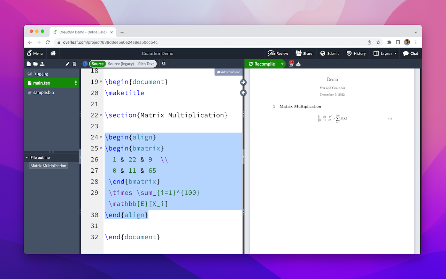View compile logs with error badge
This screenshot has height=279, width=446.
(291, 63)
